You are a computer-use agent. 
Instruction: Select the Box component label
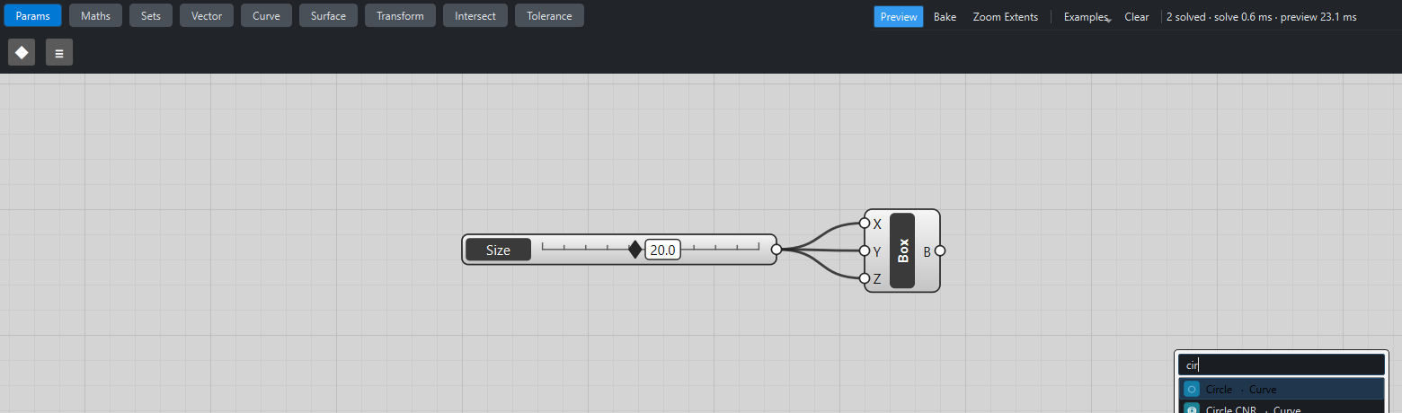tap(902, 250)
